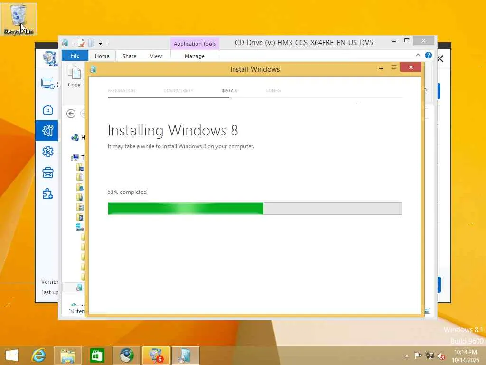
Task: Open the View ribbon tab
Action: point(156,56)
